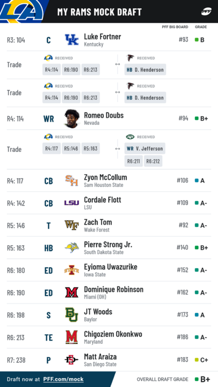This screenshot has height=387, width=218.
Task: Click the Iowa State logo icon
Action: [x=72, y=270]
